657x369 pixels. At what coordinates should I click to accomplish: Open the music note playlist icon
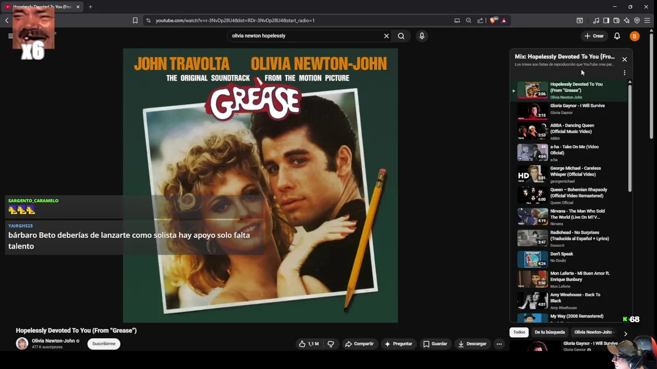coord(596,20)
